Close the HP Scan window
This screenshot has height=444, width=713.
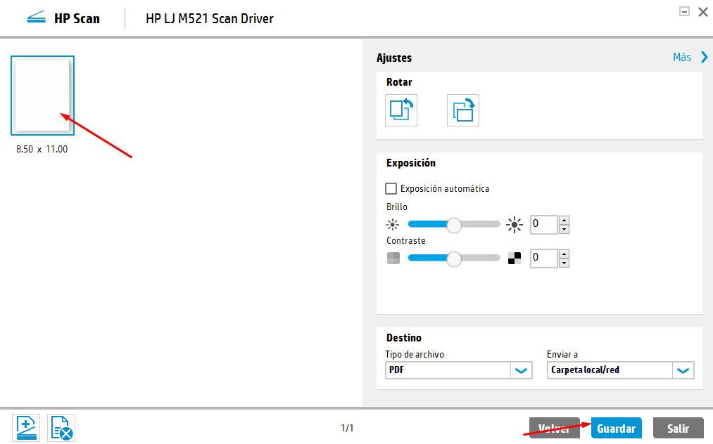[x=703, y=12]
